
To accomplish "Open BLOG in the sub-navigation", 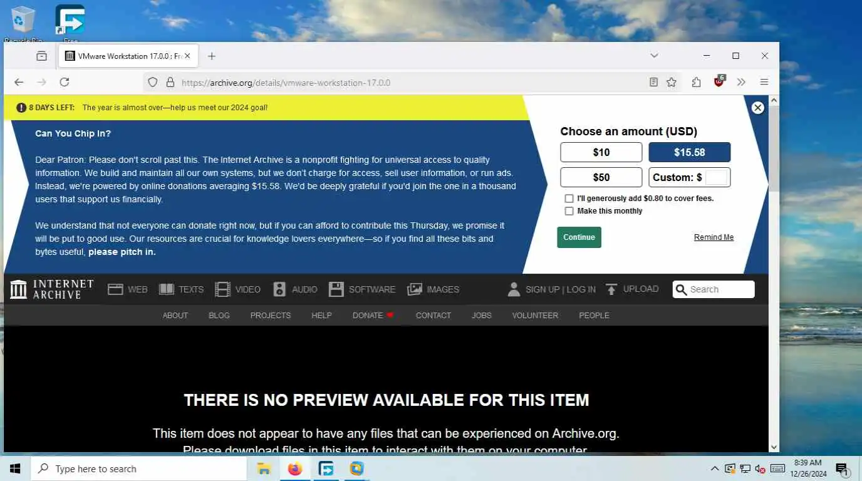I will click(x=219, y=315).
